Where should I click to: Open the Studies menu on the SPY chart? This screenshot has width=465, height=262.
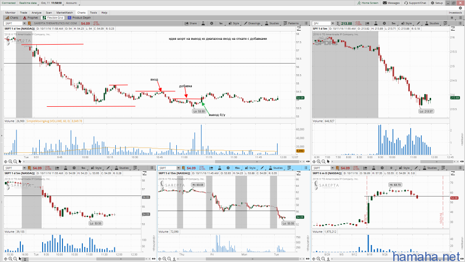coord(432,23)
